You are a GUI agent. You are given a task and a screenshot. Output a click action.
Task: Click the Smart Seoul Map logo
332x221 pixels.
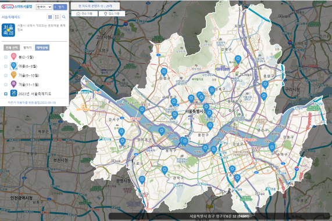point(17,6)
